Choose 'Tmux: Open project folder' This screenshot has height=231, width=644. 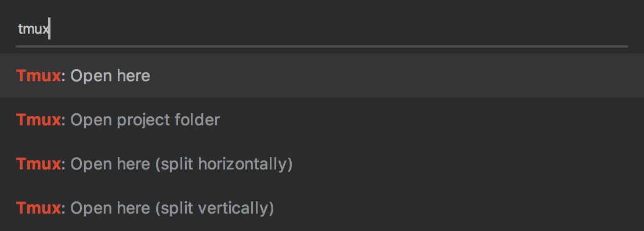pyautogui.click(x=322, y=120)
